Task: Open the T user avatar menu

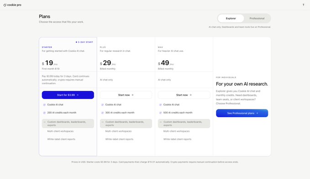Action: pyautogui.click(x=303, y=5)
